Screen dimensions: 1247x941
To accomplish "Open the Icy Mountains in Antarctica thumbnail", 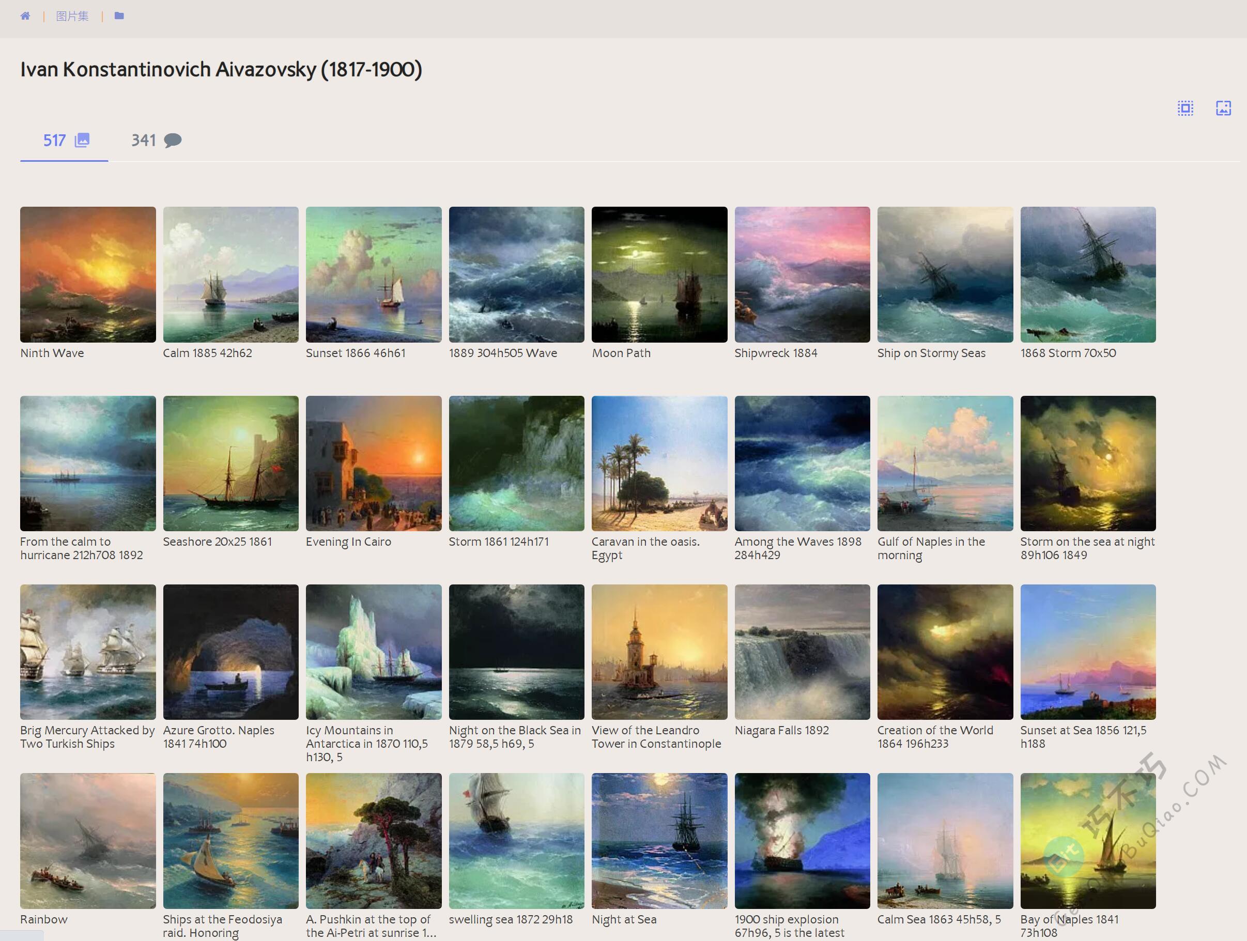I will [x=374, y=652].
